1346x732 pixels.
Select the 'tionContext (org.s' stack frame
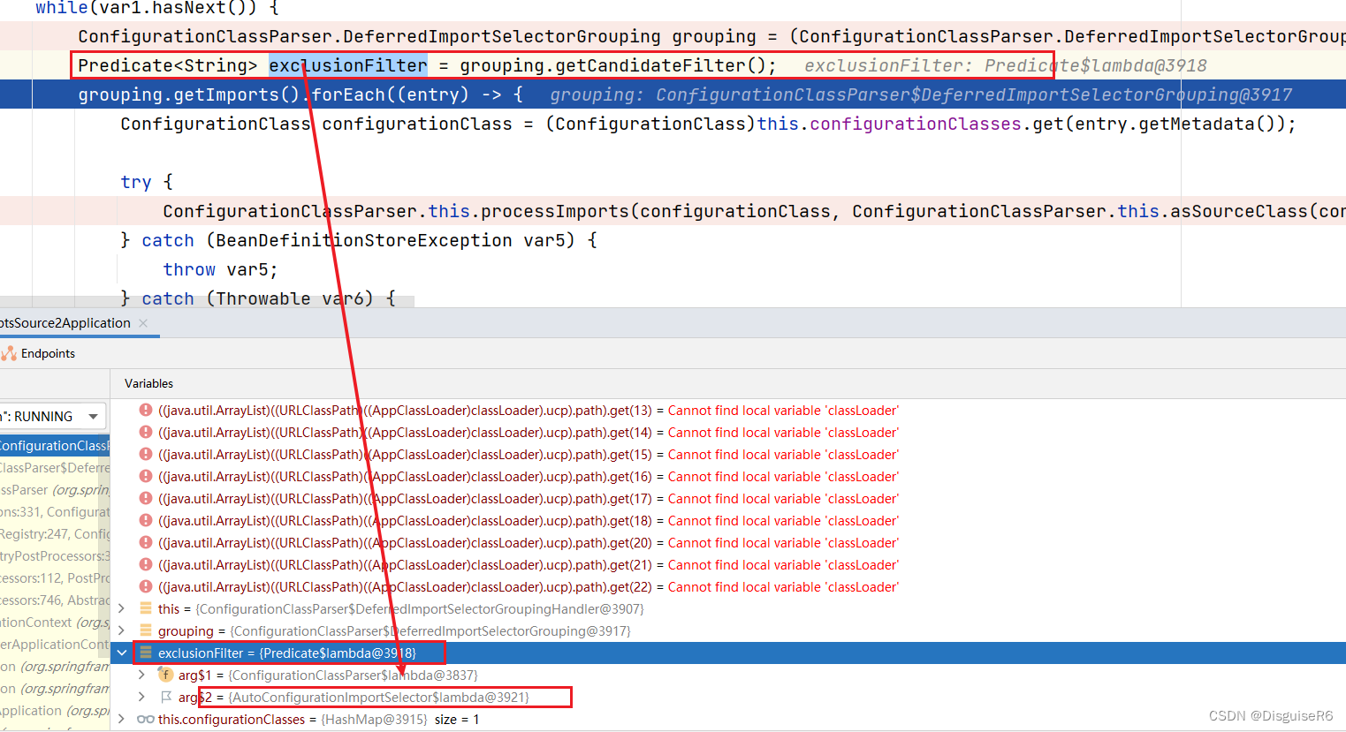55,622
